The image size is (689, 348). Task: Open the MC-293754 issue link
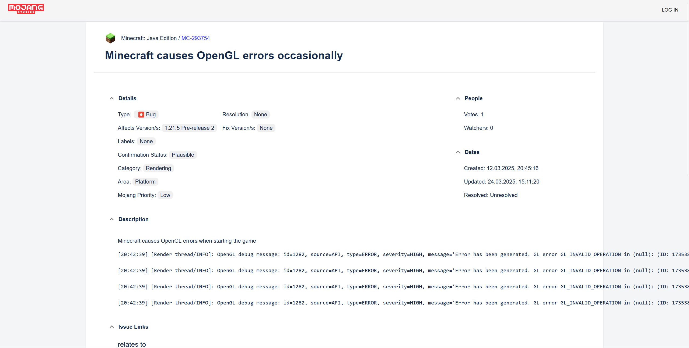click(x=195, y=38)
